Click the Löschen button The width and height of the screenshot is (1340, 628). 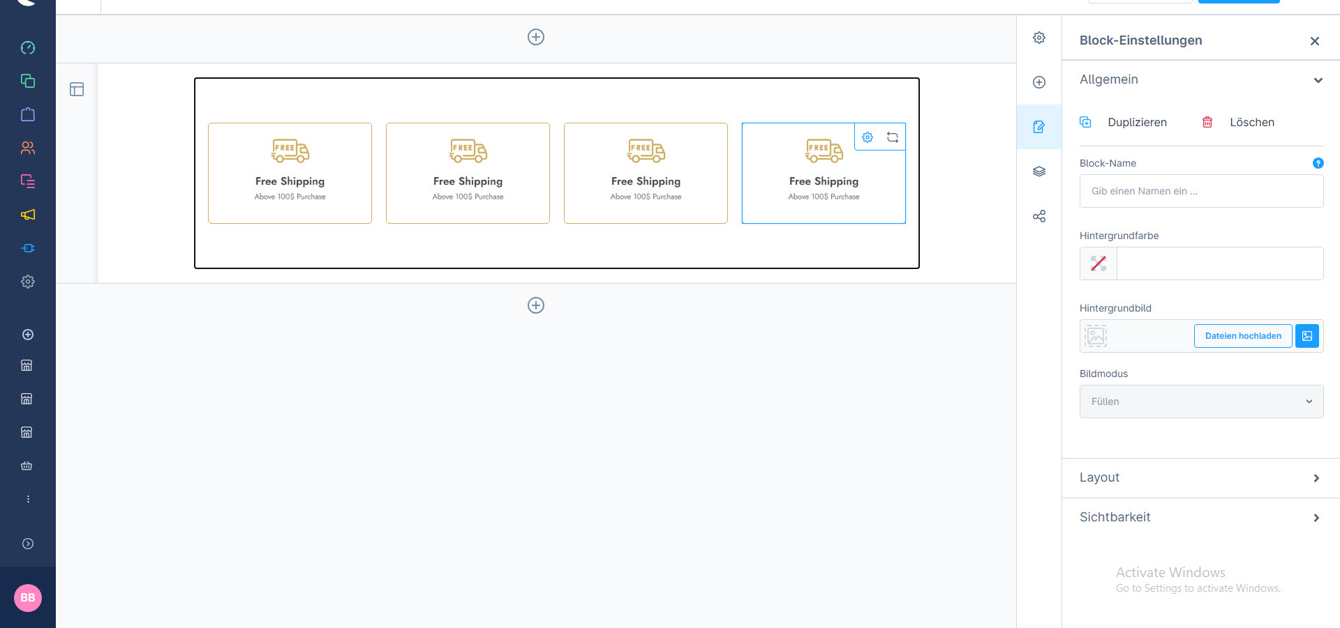[x=1239, y=123]
